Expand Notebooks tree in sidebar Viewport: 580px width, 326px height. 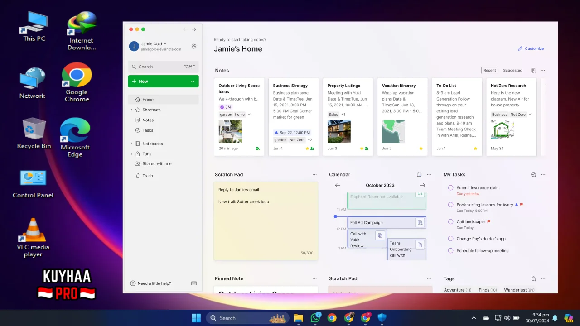[x=132, y=144]
